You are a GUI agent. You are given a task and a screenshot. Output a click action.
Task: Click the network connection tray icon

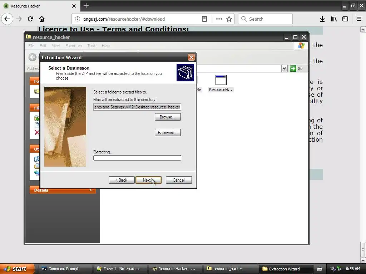point(333,269)
